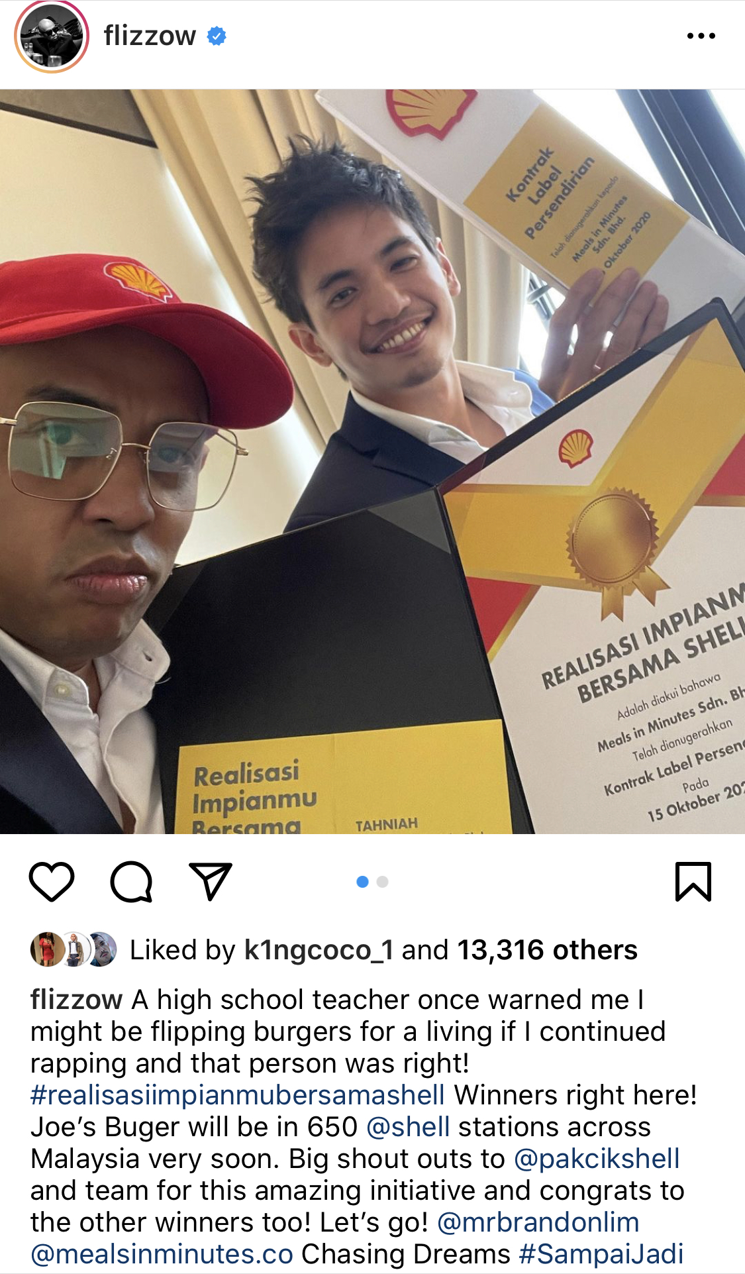Jump to second carousel page dot
This screenshot has height=1274, width=745.
tap(382, 882)
